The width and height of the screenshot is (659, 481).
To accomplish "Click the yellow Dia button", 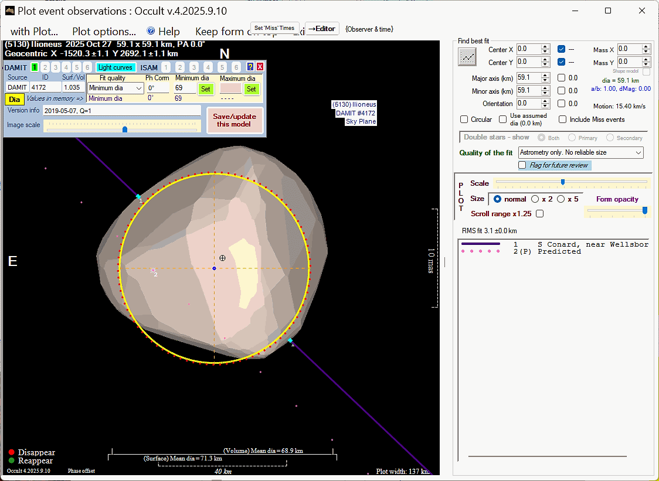I will point(15,99).
